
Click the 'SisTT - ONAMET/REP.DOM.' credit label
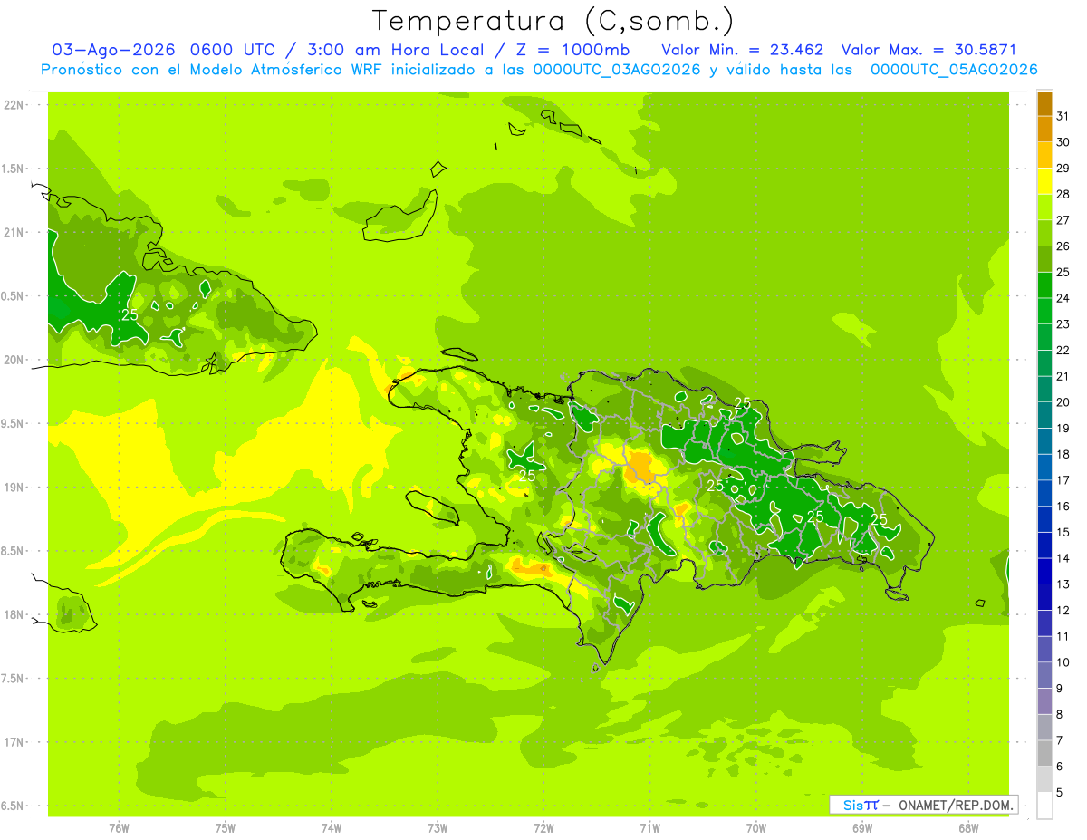point(923,805)
